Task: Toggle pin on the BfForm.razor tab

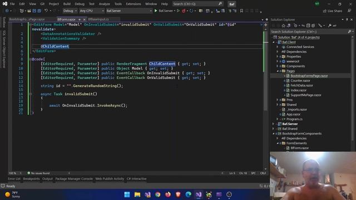Action: click(x=80, y=19)
